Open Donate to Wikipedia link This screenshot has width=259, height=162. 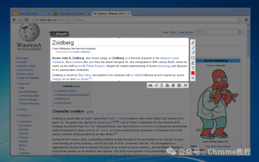(28, 78)
